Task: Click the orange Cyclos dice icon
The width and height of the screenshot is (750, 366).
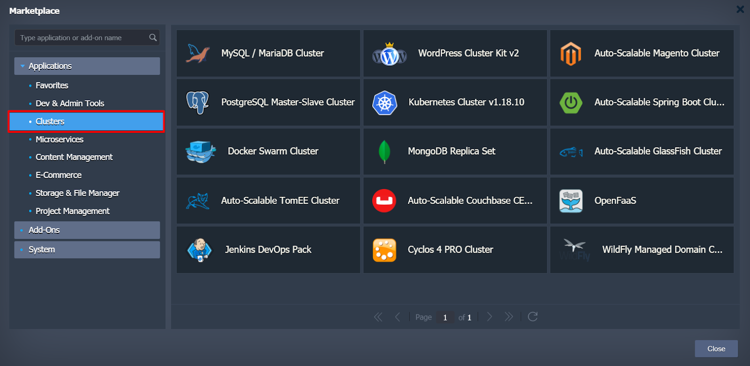Action: 384,250
